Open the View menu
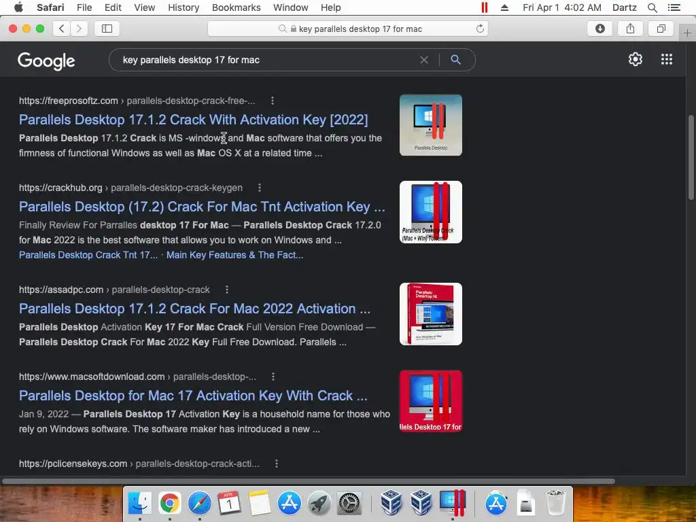Image resolution: width=696 pixels, height=522 pixels. pyautogui.click(x=145, y=7)
